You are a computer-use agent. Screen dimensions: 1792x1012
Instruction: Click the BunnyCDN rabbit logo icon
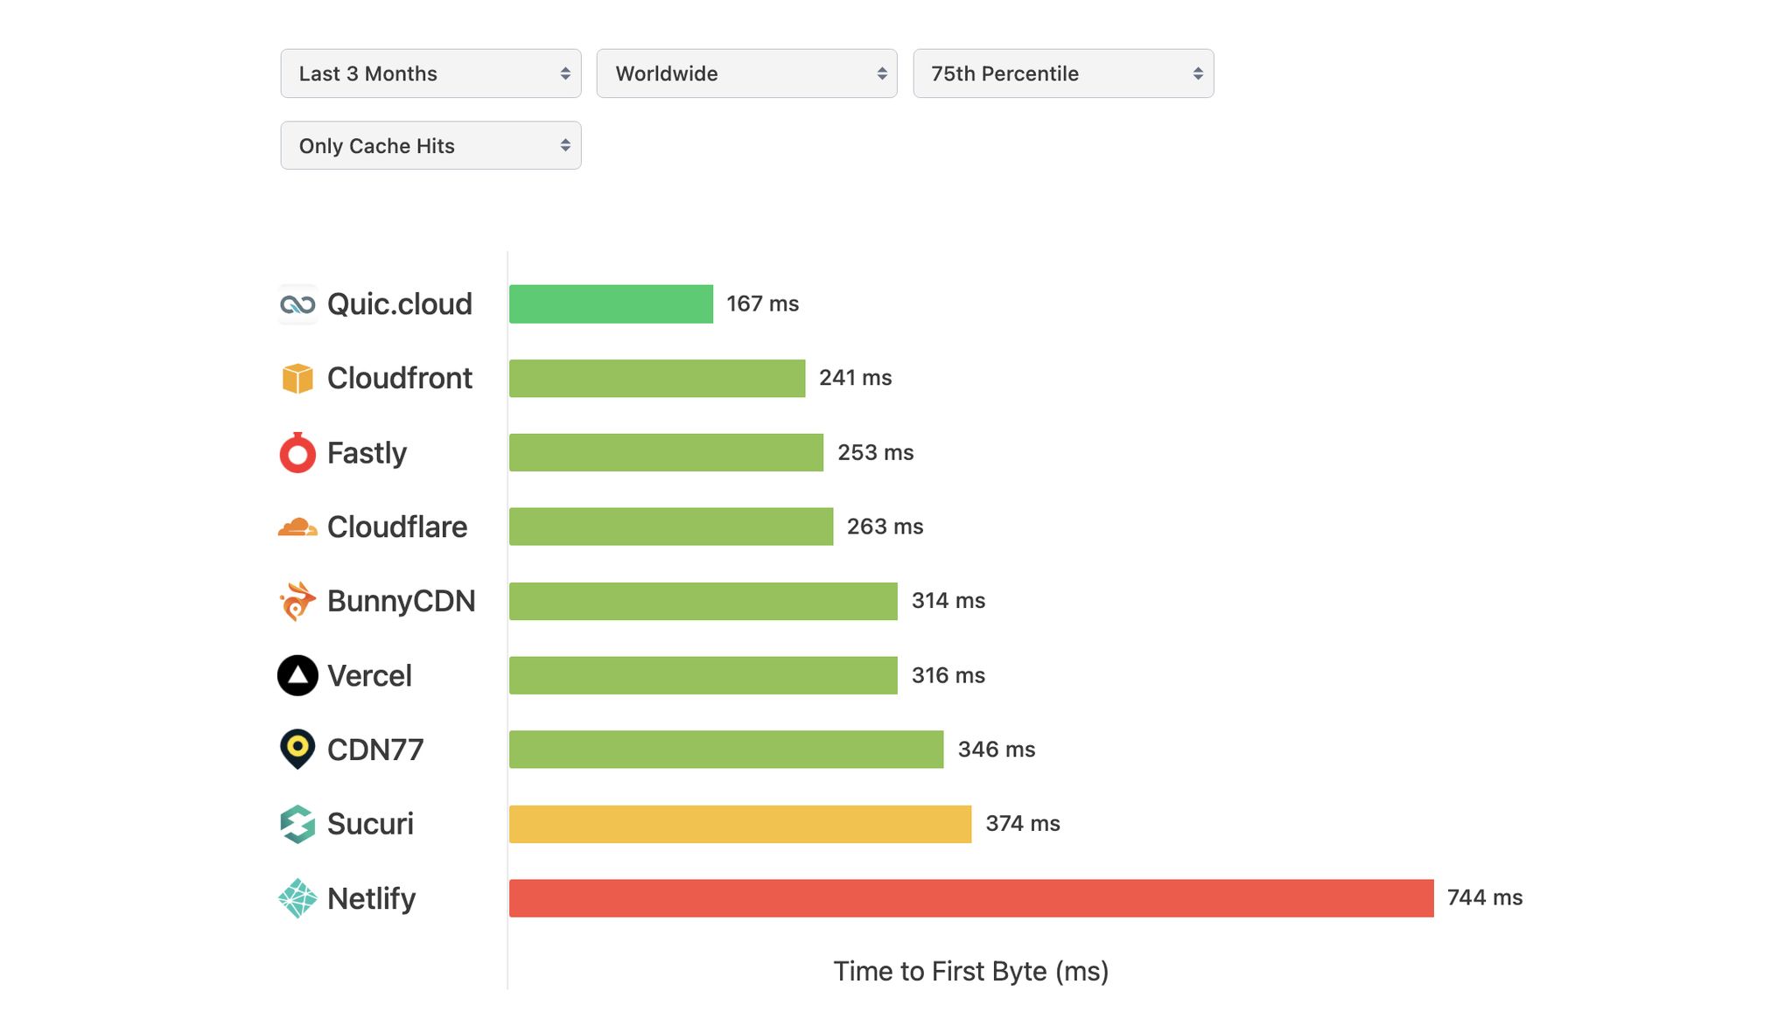(297, 600)
